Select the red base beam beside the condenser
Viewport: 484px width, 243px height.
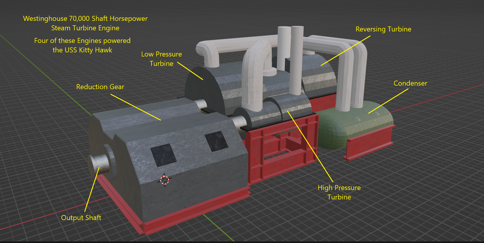369,143
